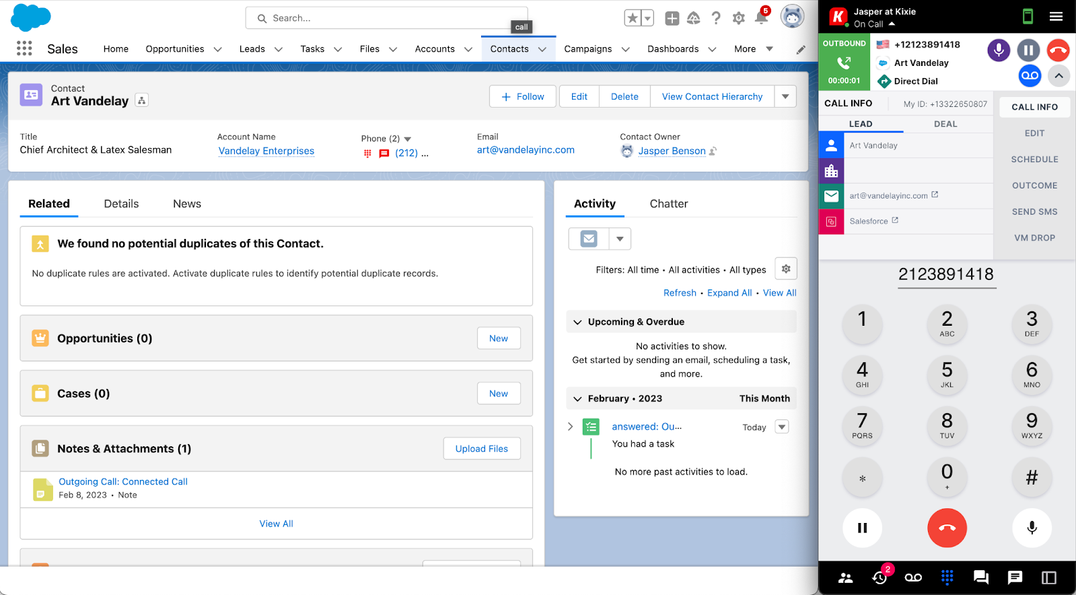This screenshot has width=1076, height=595.
Task: Open the global actions plus icon
Action: 672,18
